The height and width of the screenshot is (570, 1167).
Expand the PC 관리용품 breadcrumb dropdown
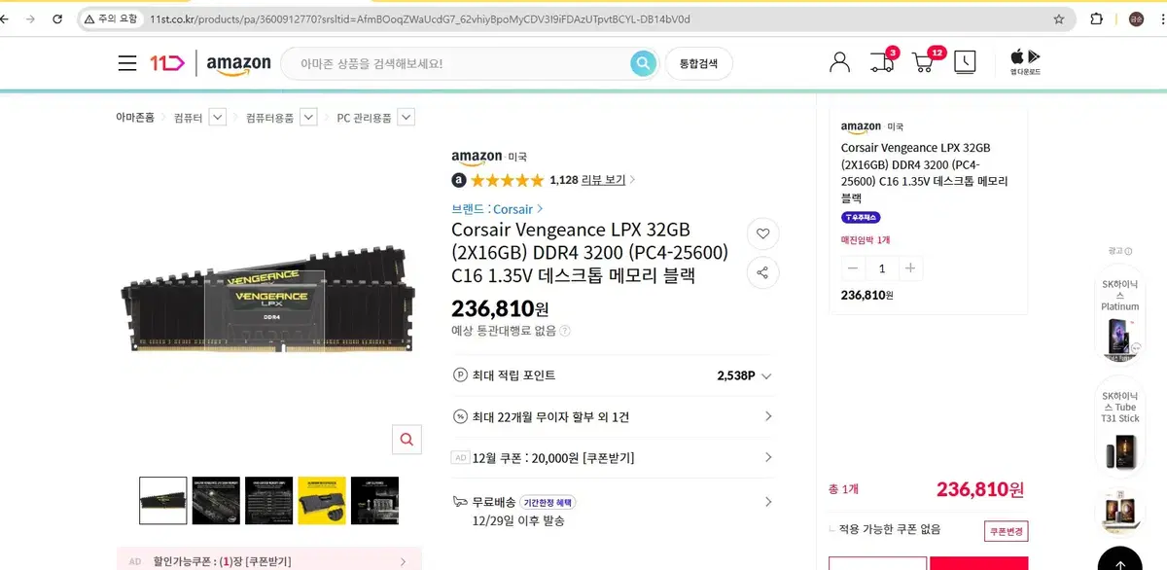point(406,118)
